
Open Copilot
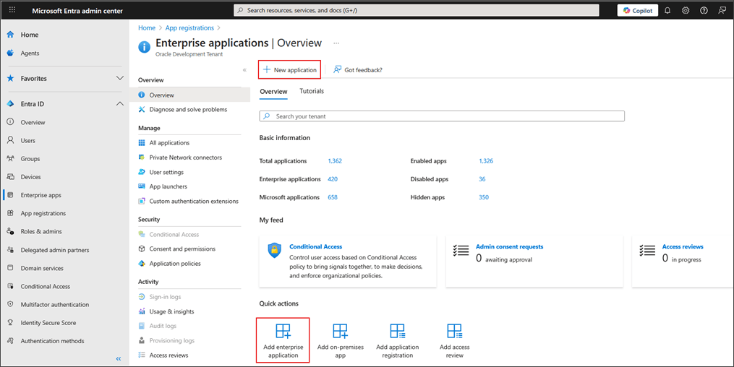pos(638,10)
